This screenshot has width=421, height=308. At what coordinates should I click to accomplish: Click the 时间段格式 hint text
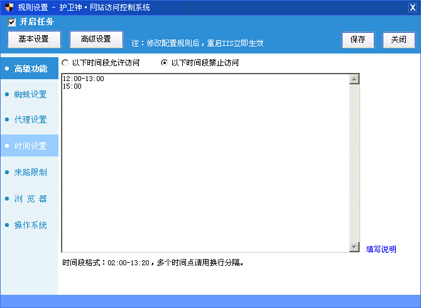click(x=153, y=263)
